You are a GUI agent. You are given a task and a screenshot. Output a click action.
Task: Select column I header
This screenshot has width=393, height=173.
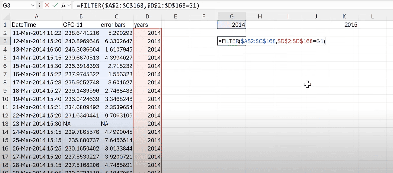(x=288, y=16)
